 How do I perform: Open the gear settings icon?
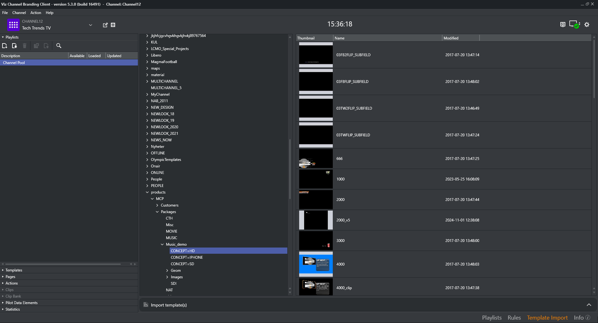tap(587, 25)
